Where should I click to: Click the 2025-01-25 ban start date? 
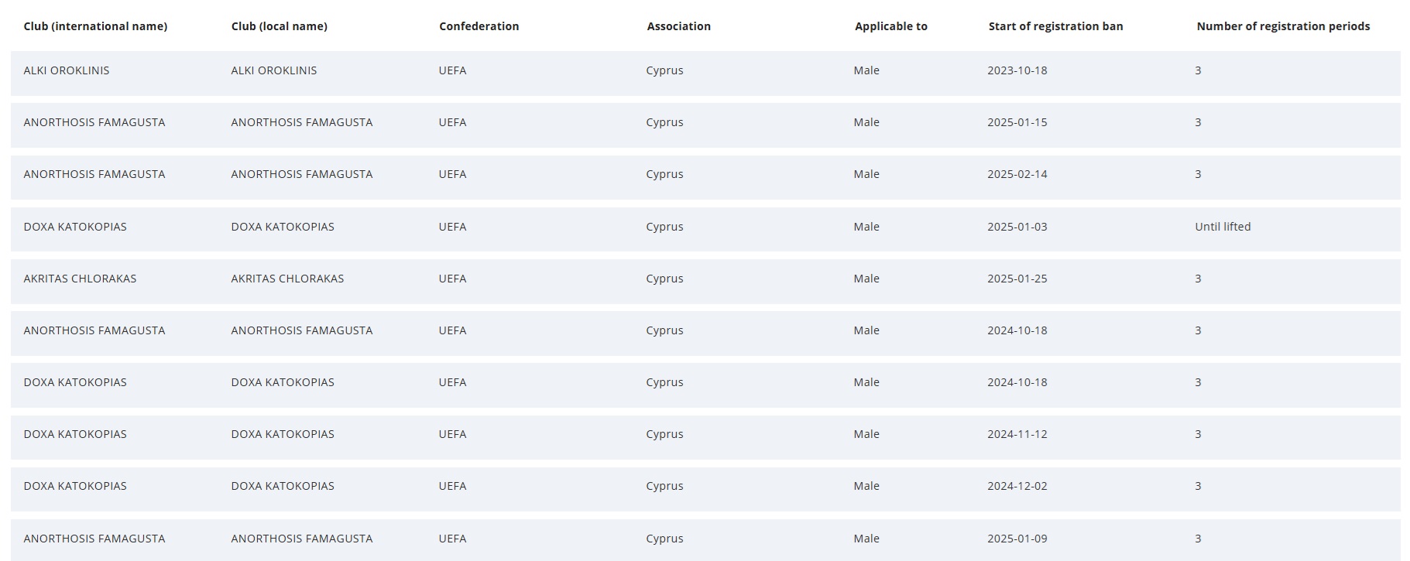pos(1017,279)
